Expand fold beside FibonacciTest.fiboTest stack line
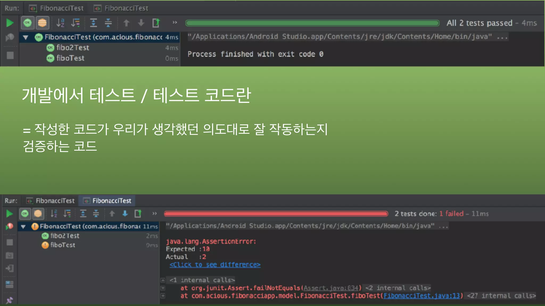This screenshot has width=545, height=306. pos(163,296)
